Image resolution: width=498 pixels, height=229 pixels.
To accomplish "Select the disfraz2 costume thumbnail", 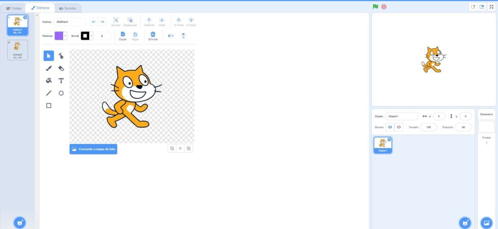I will coord(17,50).
